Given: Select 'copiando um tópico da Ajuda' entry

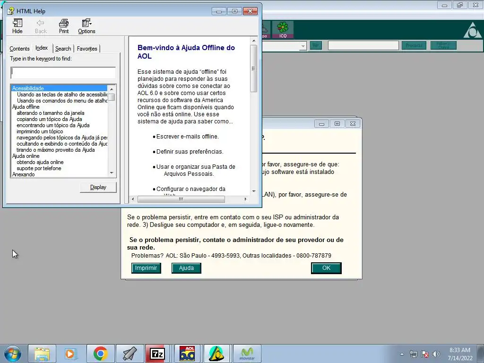Looking at the screenshot, I should [x=49, y=119].
